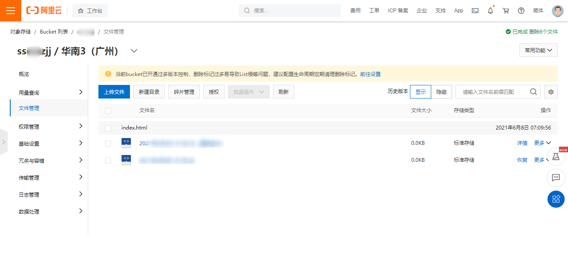Open the hamburger main menu
The width and height of the screenshot is (568, 262).
coord(11,11)
